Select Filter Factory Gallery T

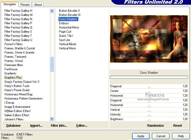[x=18, y=36]
